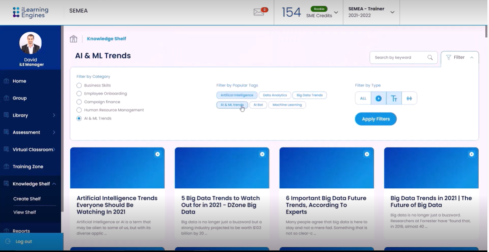Image resolution: width=489 pixels, height=252 pixels.
Task: Click the keyword search magnifier icon
Action: coord(430,57)
